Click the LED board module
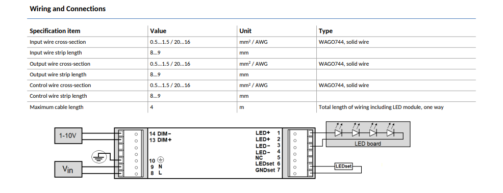 pos(368,134)
